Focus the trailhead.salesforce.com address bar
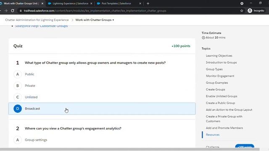269x151 pixels. pyautogui.click(x=95, y=10)
